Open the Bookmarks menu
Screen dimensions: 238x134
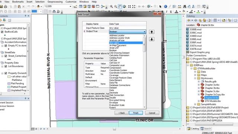[18, 1]
